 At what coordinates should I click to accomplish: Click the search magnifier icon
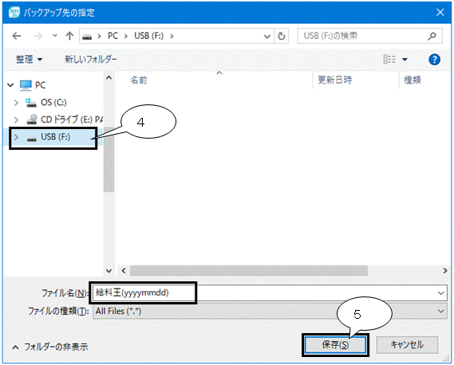coord(432,36)
